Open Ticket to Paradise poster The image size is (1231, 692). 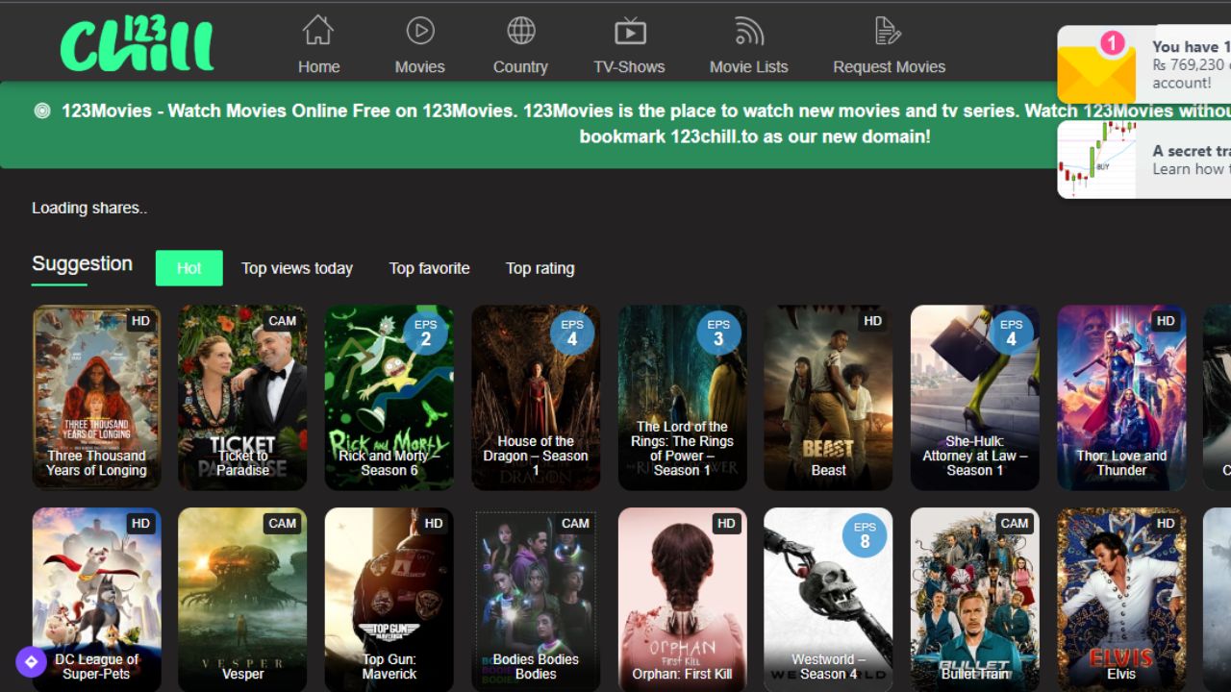click(x=242, y=398)
